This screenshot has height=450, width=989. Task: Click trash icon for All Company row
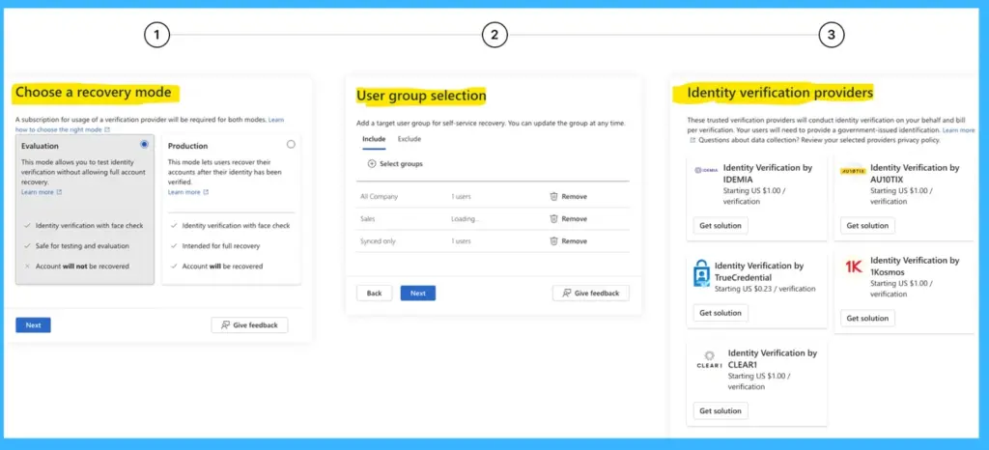pyautogui.click(x=553, y=197)
